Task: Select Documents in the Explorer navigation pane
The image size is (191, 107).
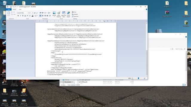Action: 68,82
